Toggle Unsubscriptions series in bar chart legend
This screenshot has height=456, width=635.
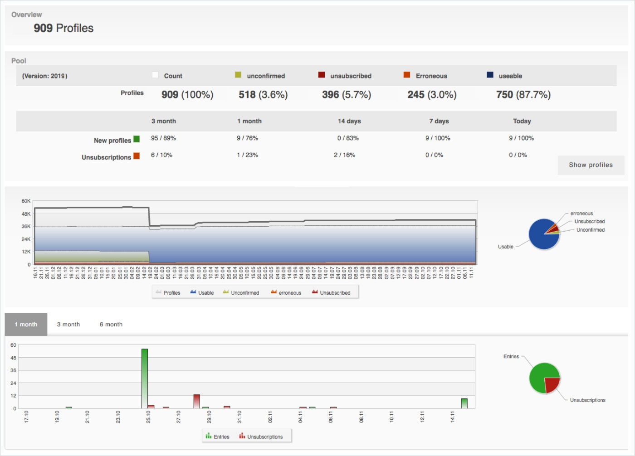(x=261, y=437)
